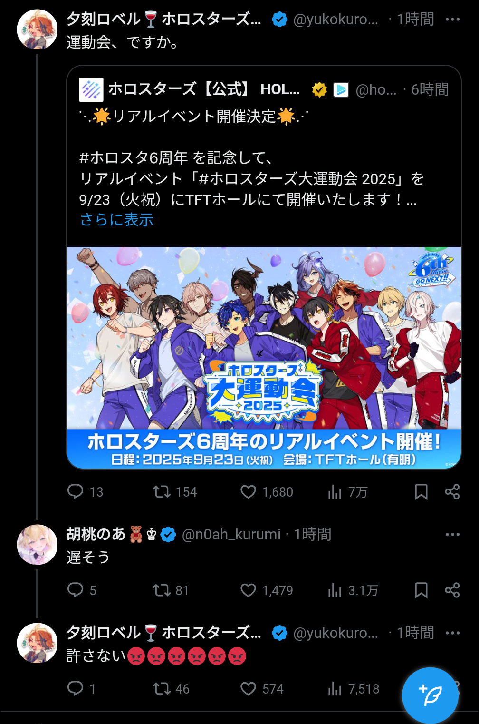Open more options on first yukokuro post

[x=452, y=20]
